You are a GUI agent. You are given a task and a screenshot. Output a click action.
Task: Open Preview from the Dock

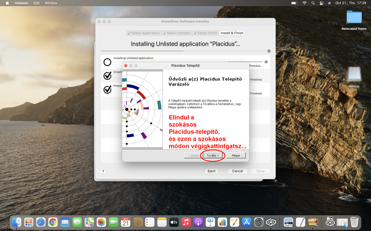pos(288,222)
